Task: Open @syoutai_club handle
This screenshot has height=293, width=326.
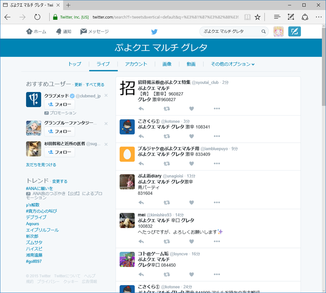Action: [x=205, y=82]
